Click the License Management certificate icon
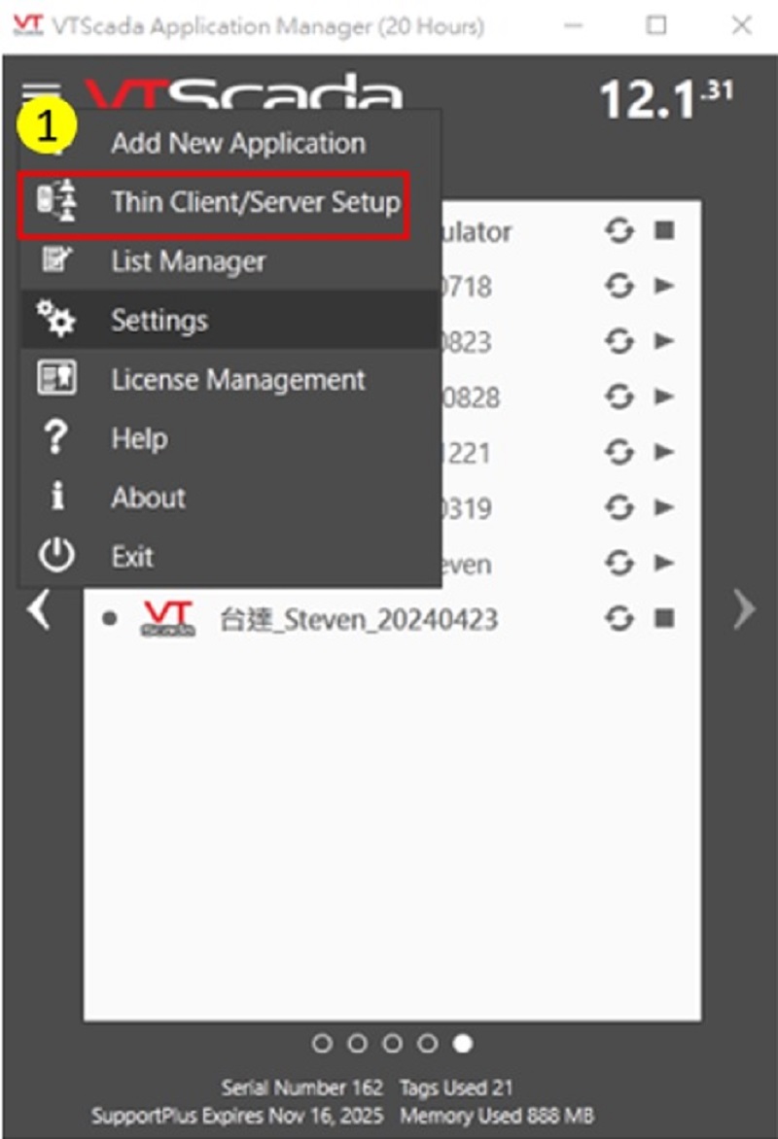This screenshot has width=778, height=1139. (x=56, y=378)
